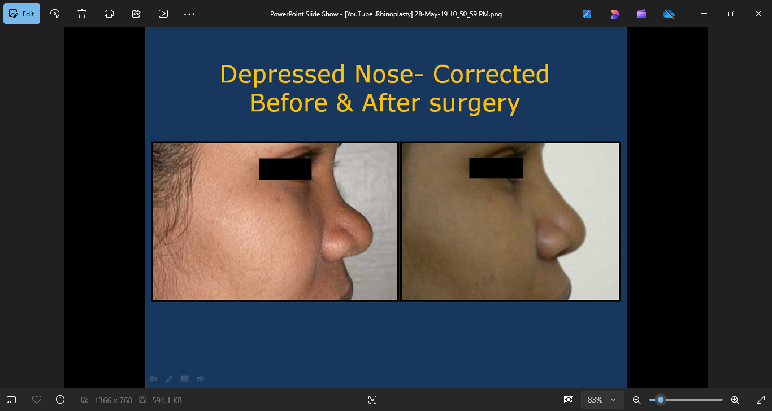The image size is (772, 411).
Task: Zoom out using the minus magnifier
Action: (x=636, y=400)
